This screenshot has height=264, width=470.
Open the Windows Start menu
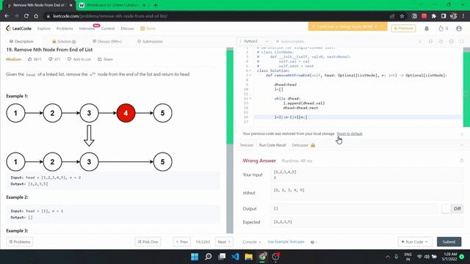(195, 257)
